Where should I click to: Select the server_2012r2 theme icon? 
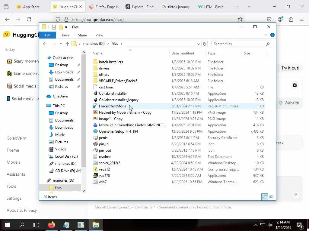pyautogui.click(x=95, y=163)
